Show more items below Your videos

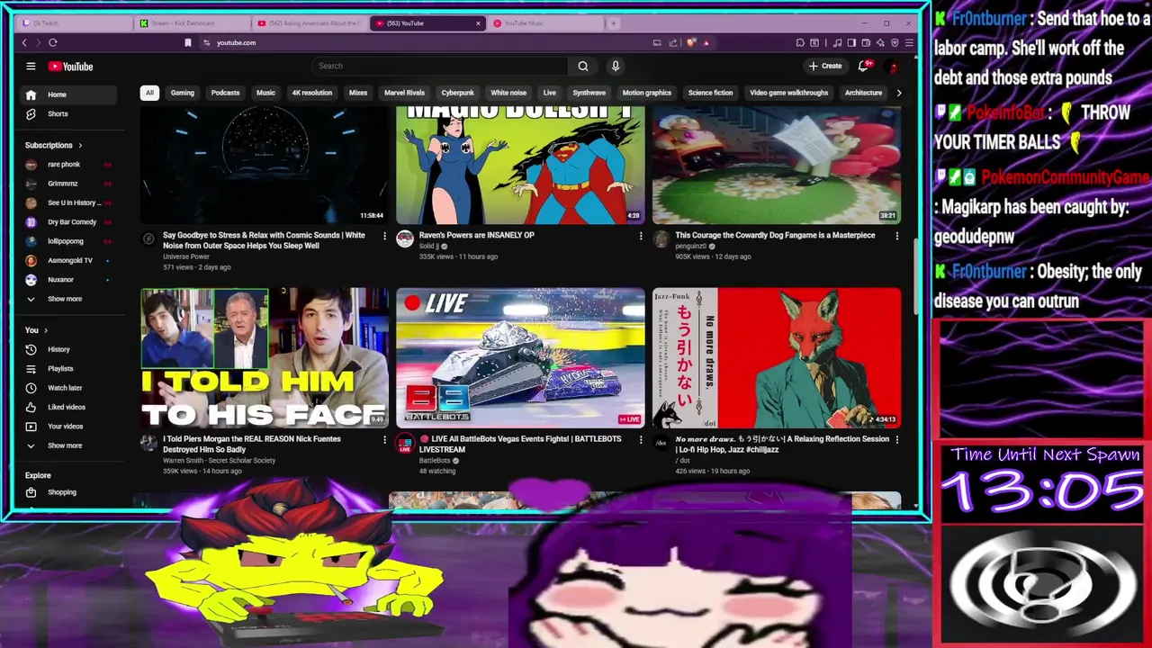pos(70,445)
